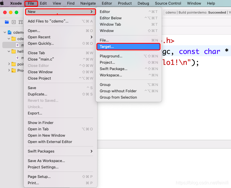Collapse the cdemo project disclosure arrow
Image resolution: width=231 pixels, height=188 pixels.
coord(5,32)
